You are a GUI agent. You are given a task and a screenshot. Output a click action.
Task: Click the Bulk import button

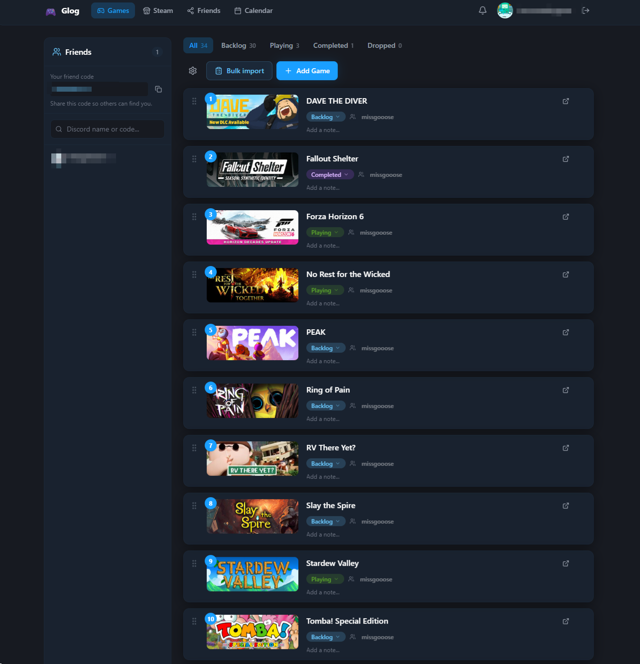[239, 71]
